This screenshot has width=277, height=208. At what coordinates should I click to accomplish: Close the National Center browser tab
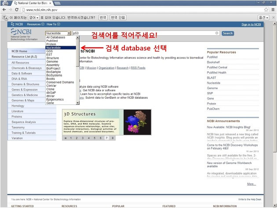[51, 3]
